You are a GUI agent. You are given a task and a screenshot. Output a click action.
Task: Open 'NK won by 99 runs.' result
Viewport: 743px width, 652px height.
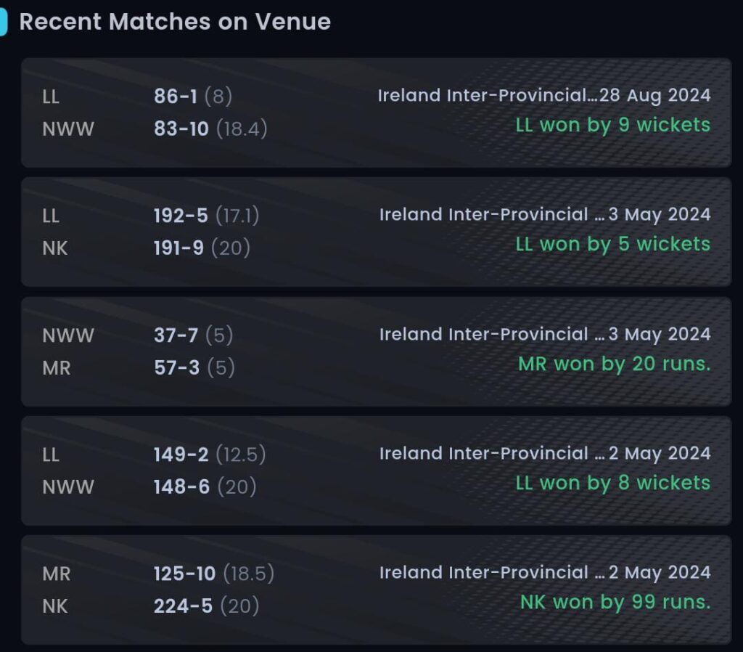(615, 602)
